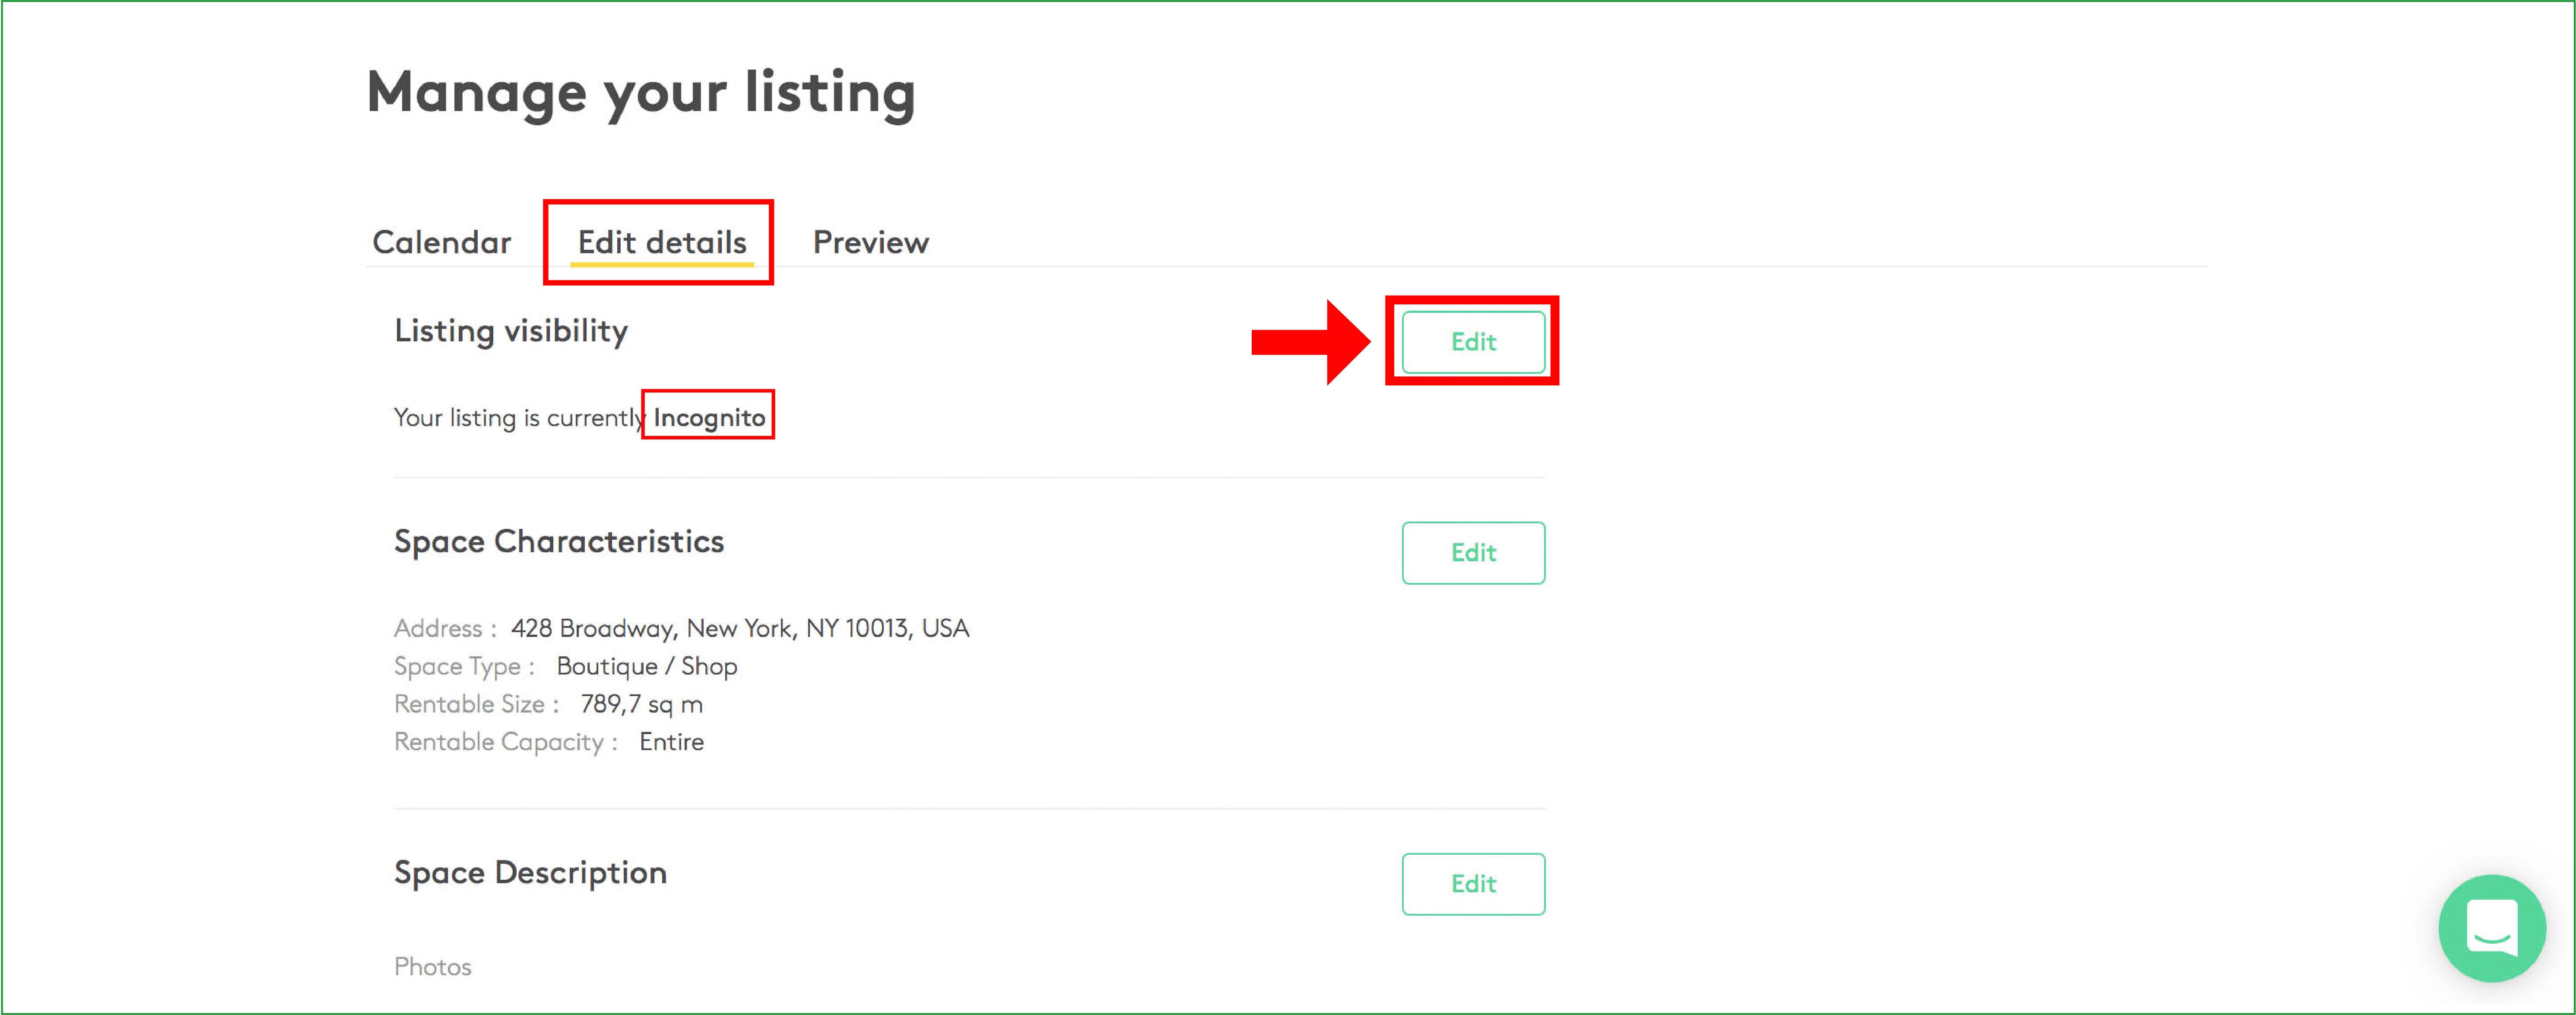The height and width of the screenshot is (1015, 2576).
Task: Click Edit button for Listing visibility
Action: (x=1472, y=342)
